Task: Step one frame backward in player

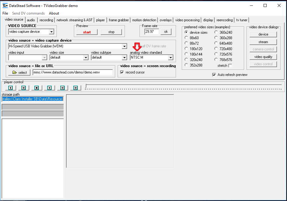Action: tap(63, 88)
